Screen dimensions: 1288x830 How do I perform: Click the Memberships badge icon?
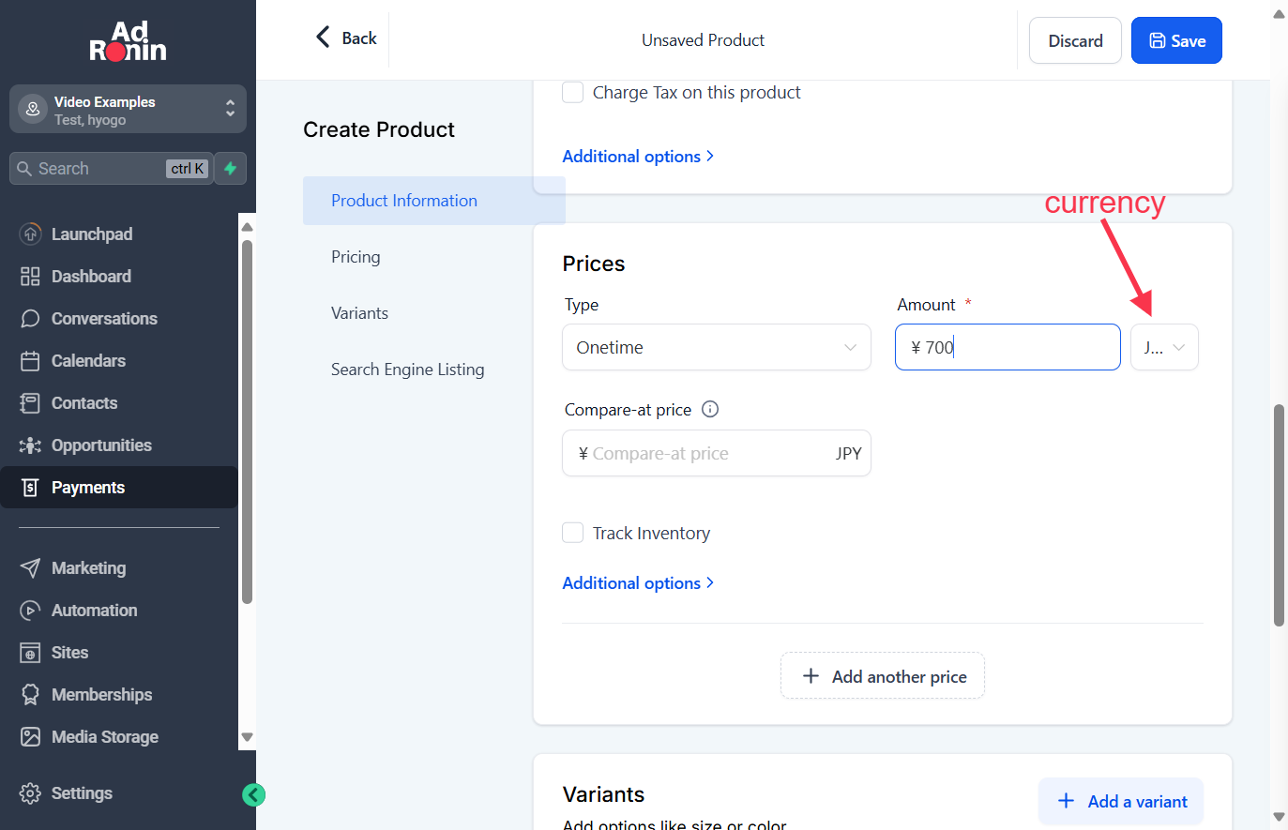click(30, 695)
